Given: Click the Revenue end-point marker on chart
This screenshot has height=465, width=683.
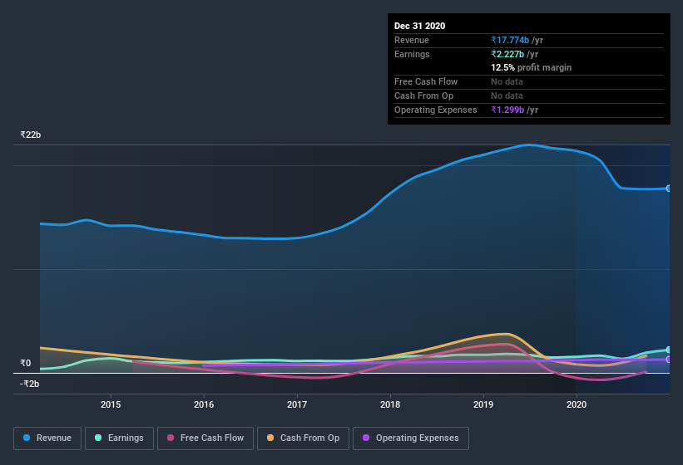Looking at the screenshot, I should click(669, 188).
